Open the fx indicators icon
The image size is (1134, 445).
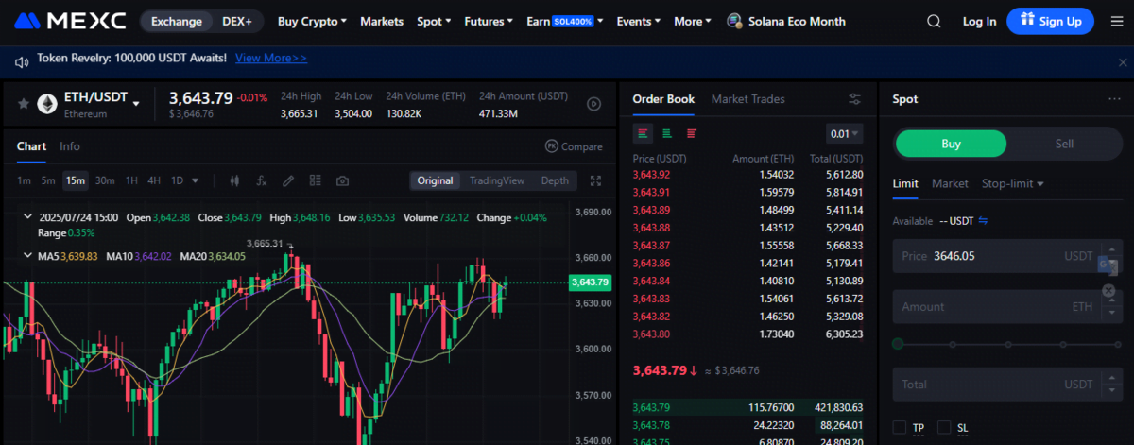[263, 180]
